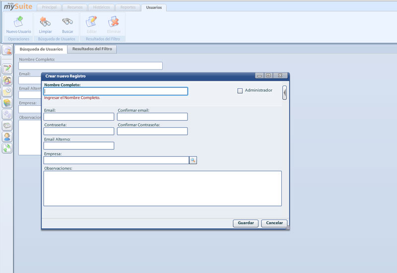This screenshot has height=273, width=397.
Task: Open the clock sidebar icon
Action: (x=7, y=91)
